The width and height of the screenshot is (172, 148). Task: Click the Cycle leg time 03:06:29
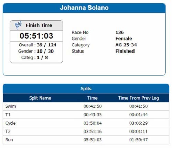point(138,123)
